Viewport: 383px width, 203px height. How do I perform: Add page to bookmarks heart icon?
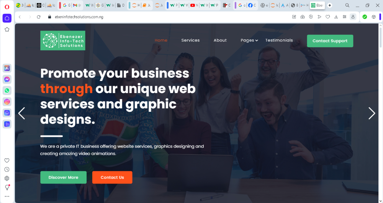tap(328, 17)
